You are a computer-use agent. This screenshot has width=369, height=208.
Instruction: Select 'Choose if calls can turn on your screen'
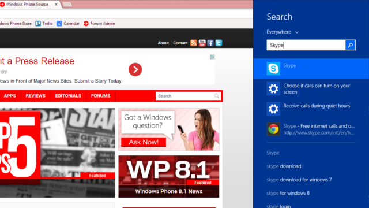tap(311, 88)
